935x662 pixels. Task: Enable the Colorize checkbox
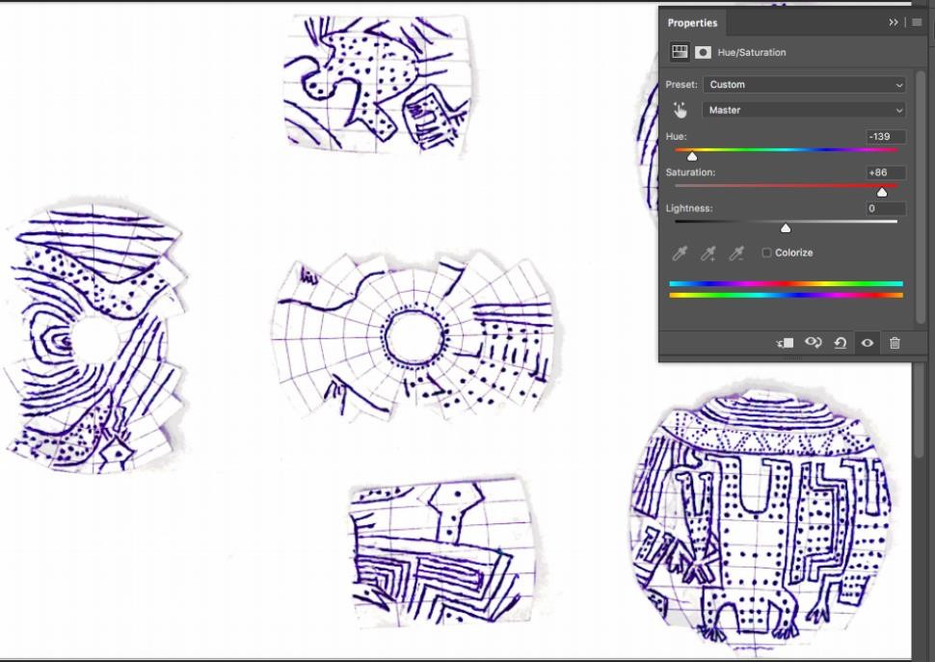(x=767, y=252)
